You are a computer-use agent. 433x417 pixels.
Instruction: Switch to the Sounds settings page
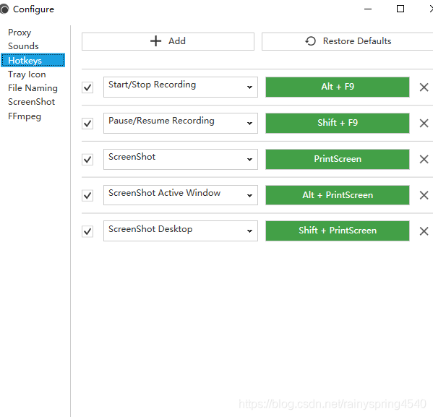coord(23,46)
